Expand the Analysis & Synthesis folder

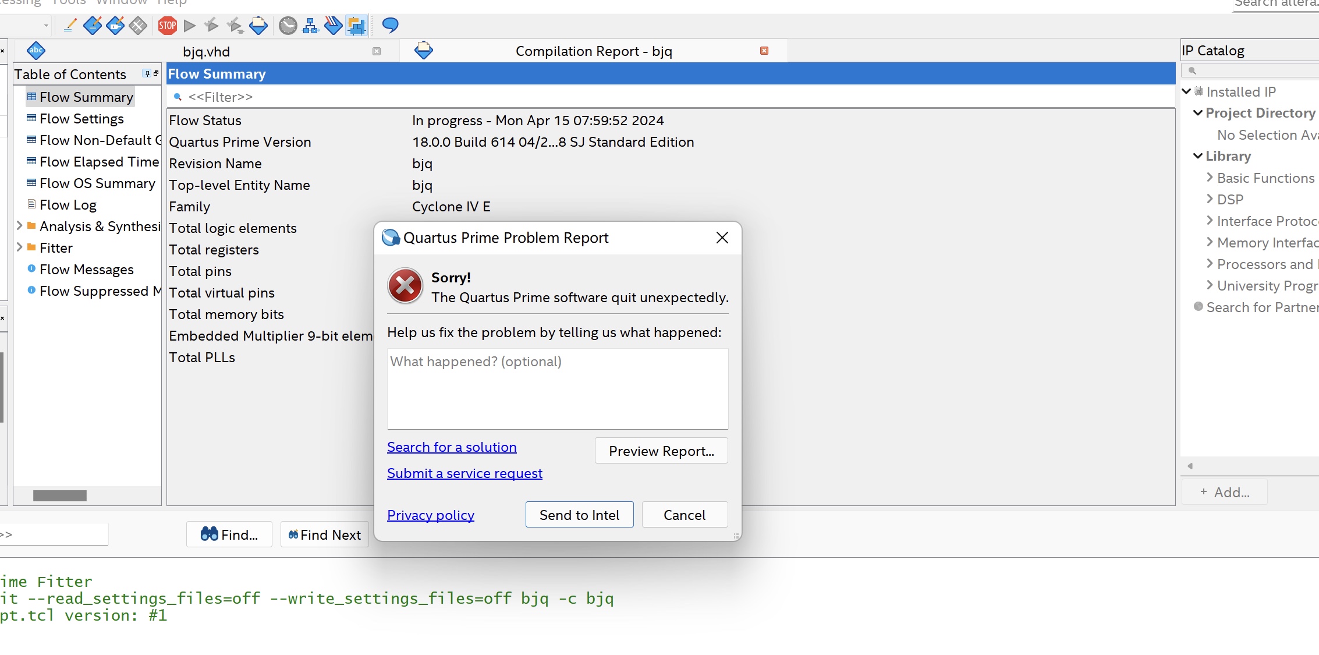tap(19, 226)
